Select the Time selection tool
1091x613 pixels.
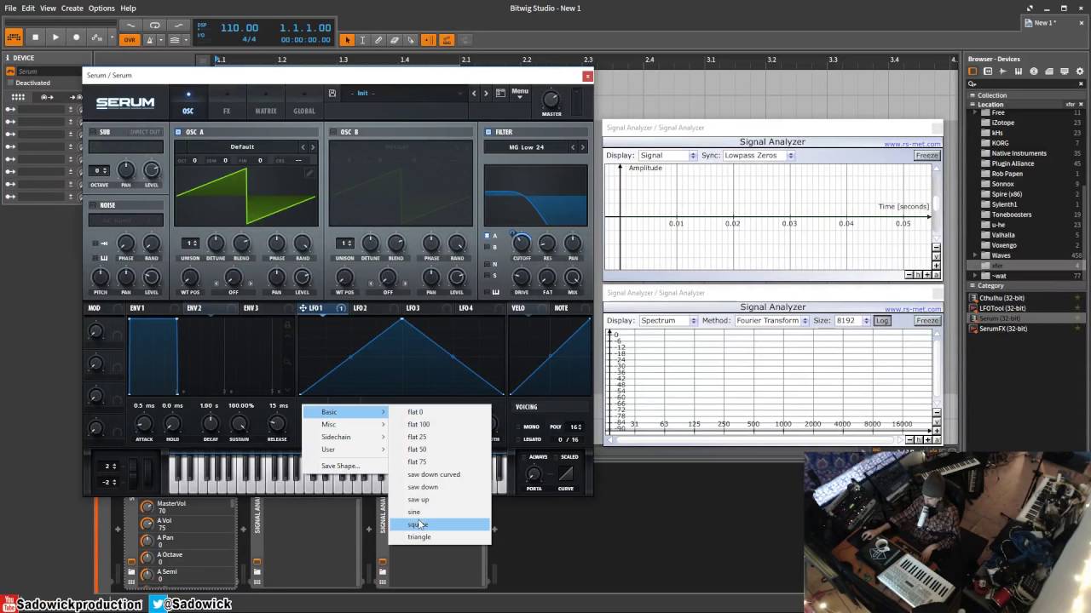[x=362, y=40]
